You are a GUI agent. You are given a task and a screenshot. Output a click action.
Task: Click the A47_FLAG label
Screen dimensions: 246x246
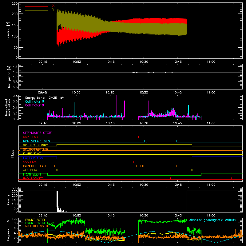[x=30, y=170]
